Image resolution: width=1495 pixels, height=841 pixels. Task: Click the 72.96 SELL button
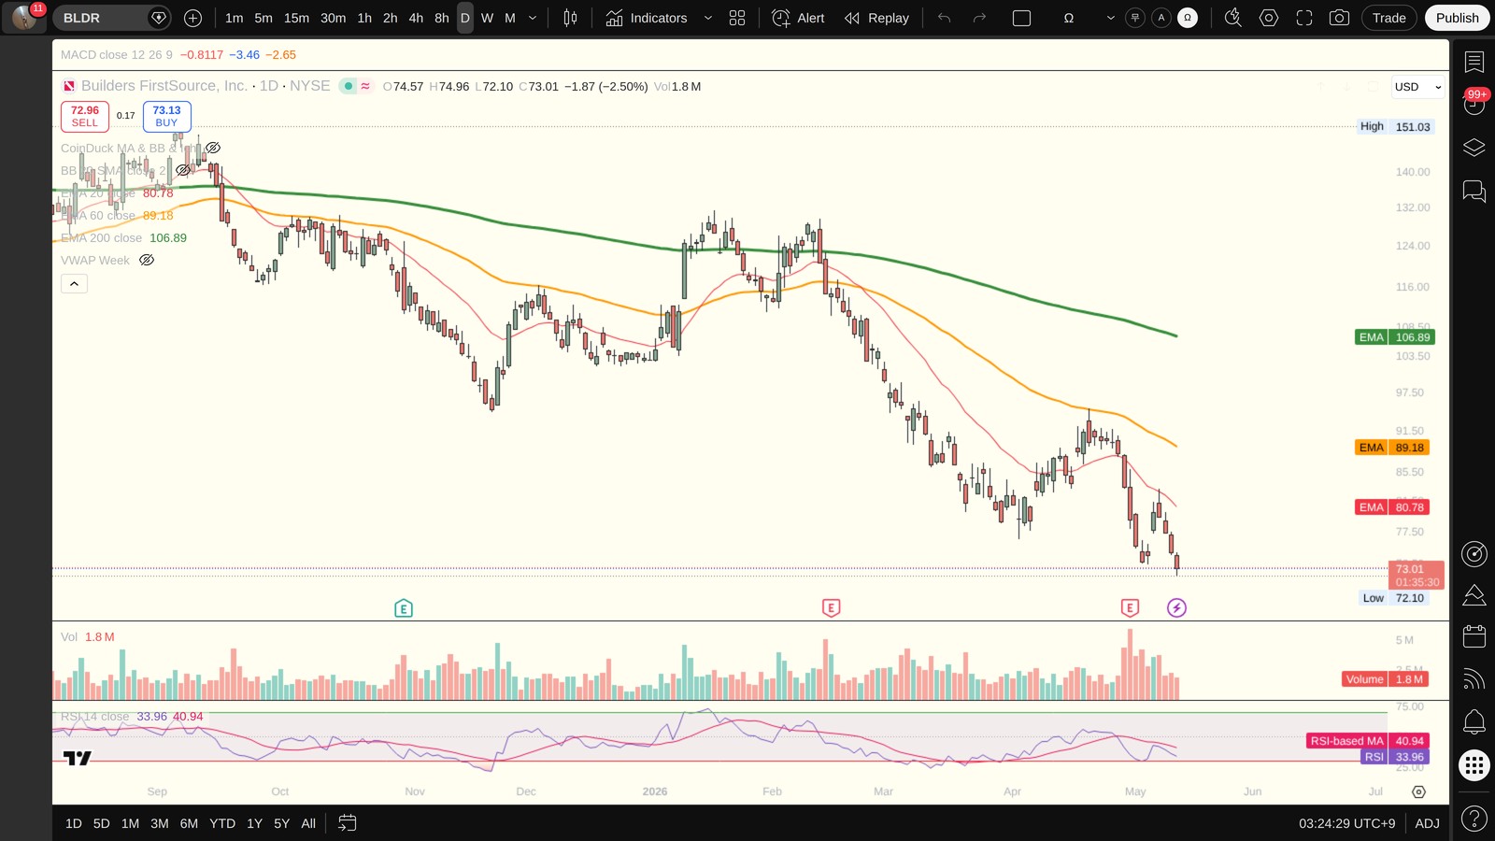pyautogui.click(x=85, y=116)
